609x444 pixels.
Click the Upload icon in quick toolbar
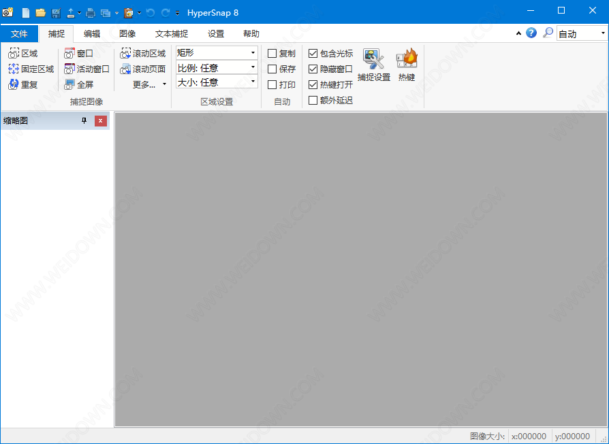[x=71, y=13]
